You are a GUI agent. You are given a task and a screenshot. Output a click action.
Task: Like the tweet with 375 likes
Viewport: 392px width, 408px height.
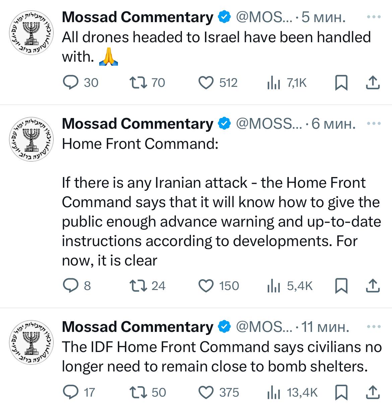(x=206, y=392)
